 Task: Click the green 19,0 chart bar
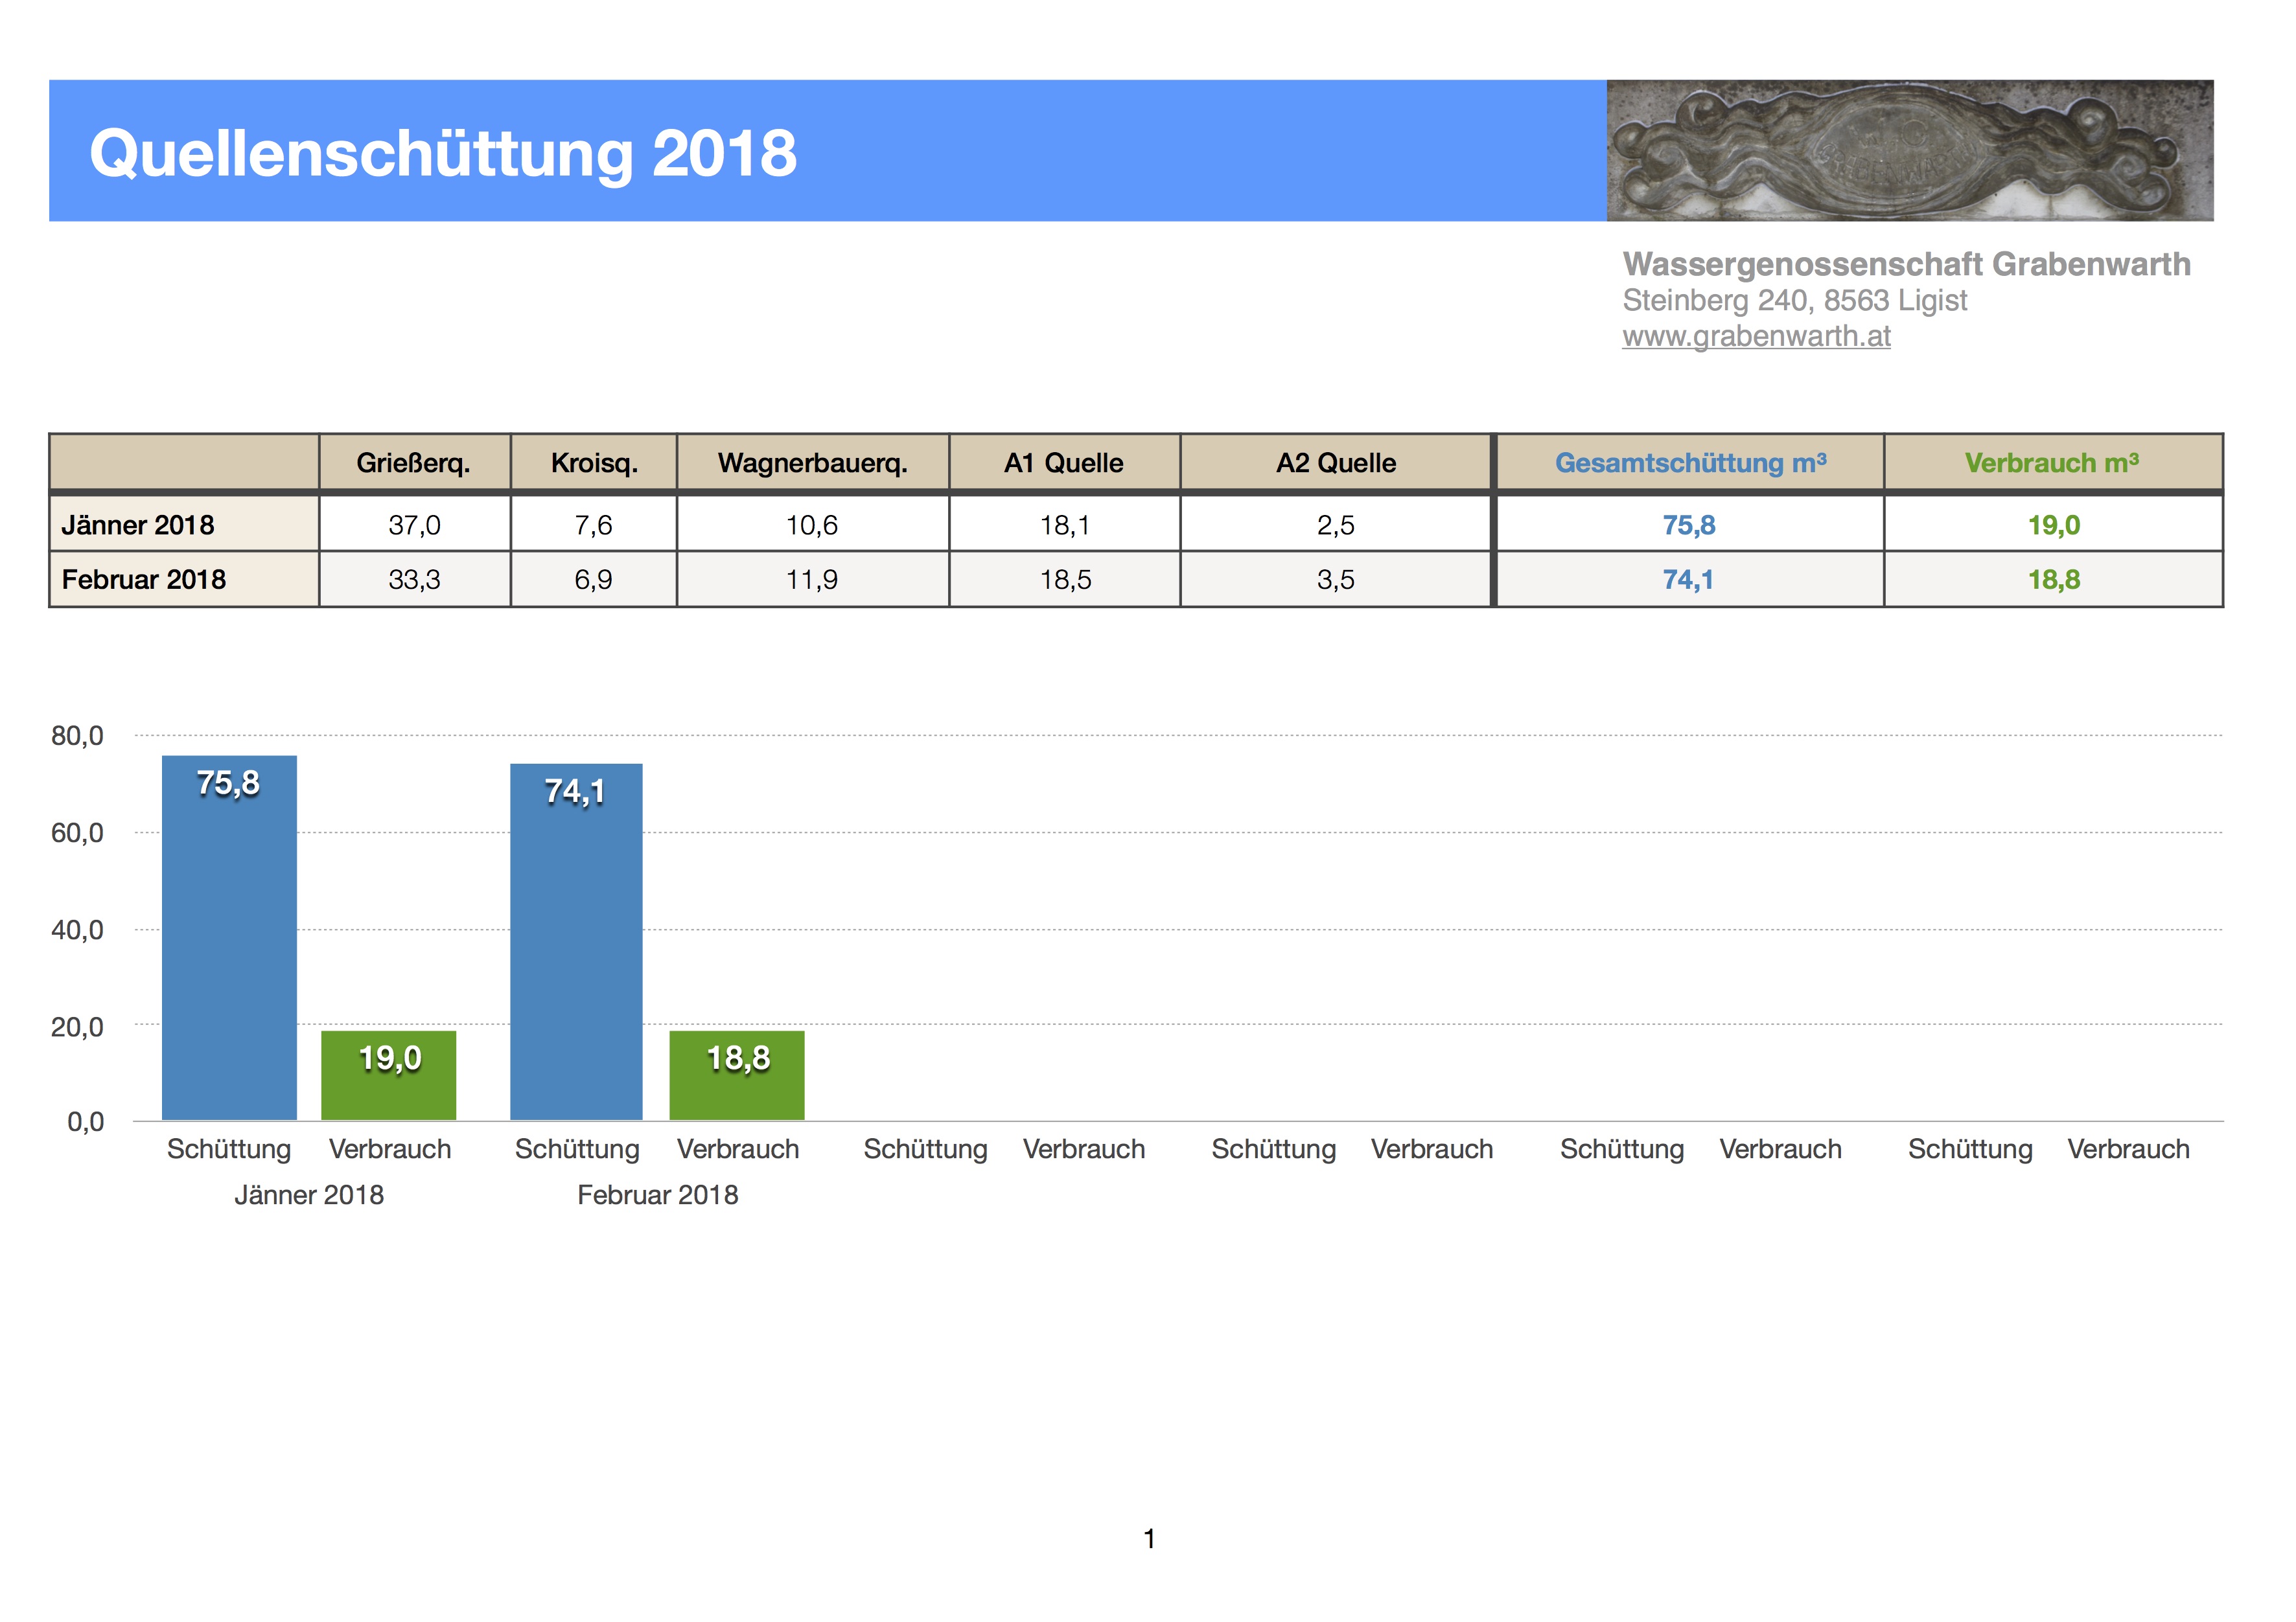pyautogui.click(x=388, y=1075)
